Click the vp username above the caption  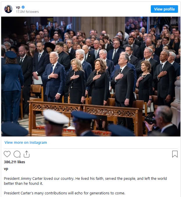[6, 169]
